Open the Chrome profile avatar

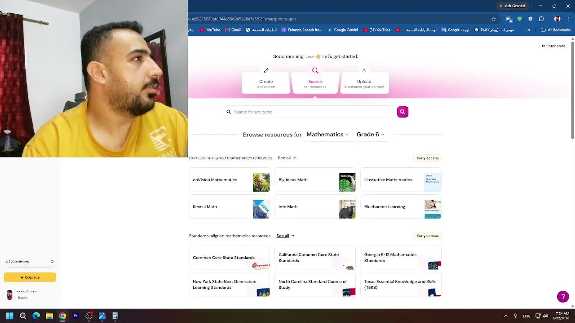pyautogui.click(x=557, y=19)
